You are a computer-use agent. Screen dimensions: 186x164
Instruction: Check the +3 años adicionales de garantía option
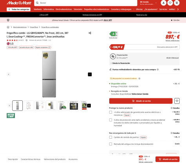click(110, 112)
